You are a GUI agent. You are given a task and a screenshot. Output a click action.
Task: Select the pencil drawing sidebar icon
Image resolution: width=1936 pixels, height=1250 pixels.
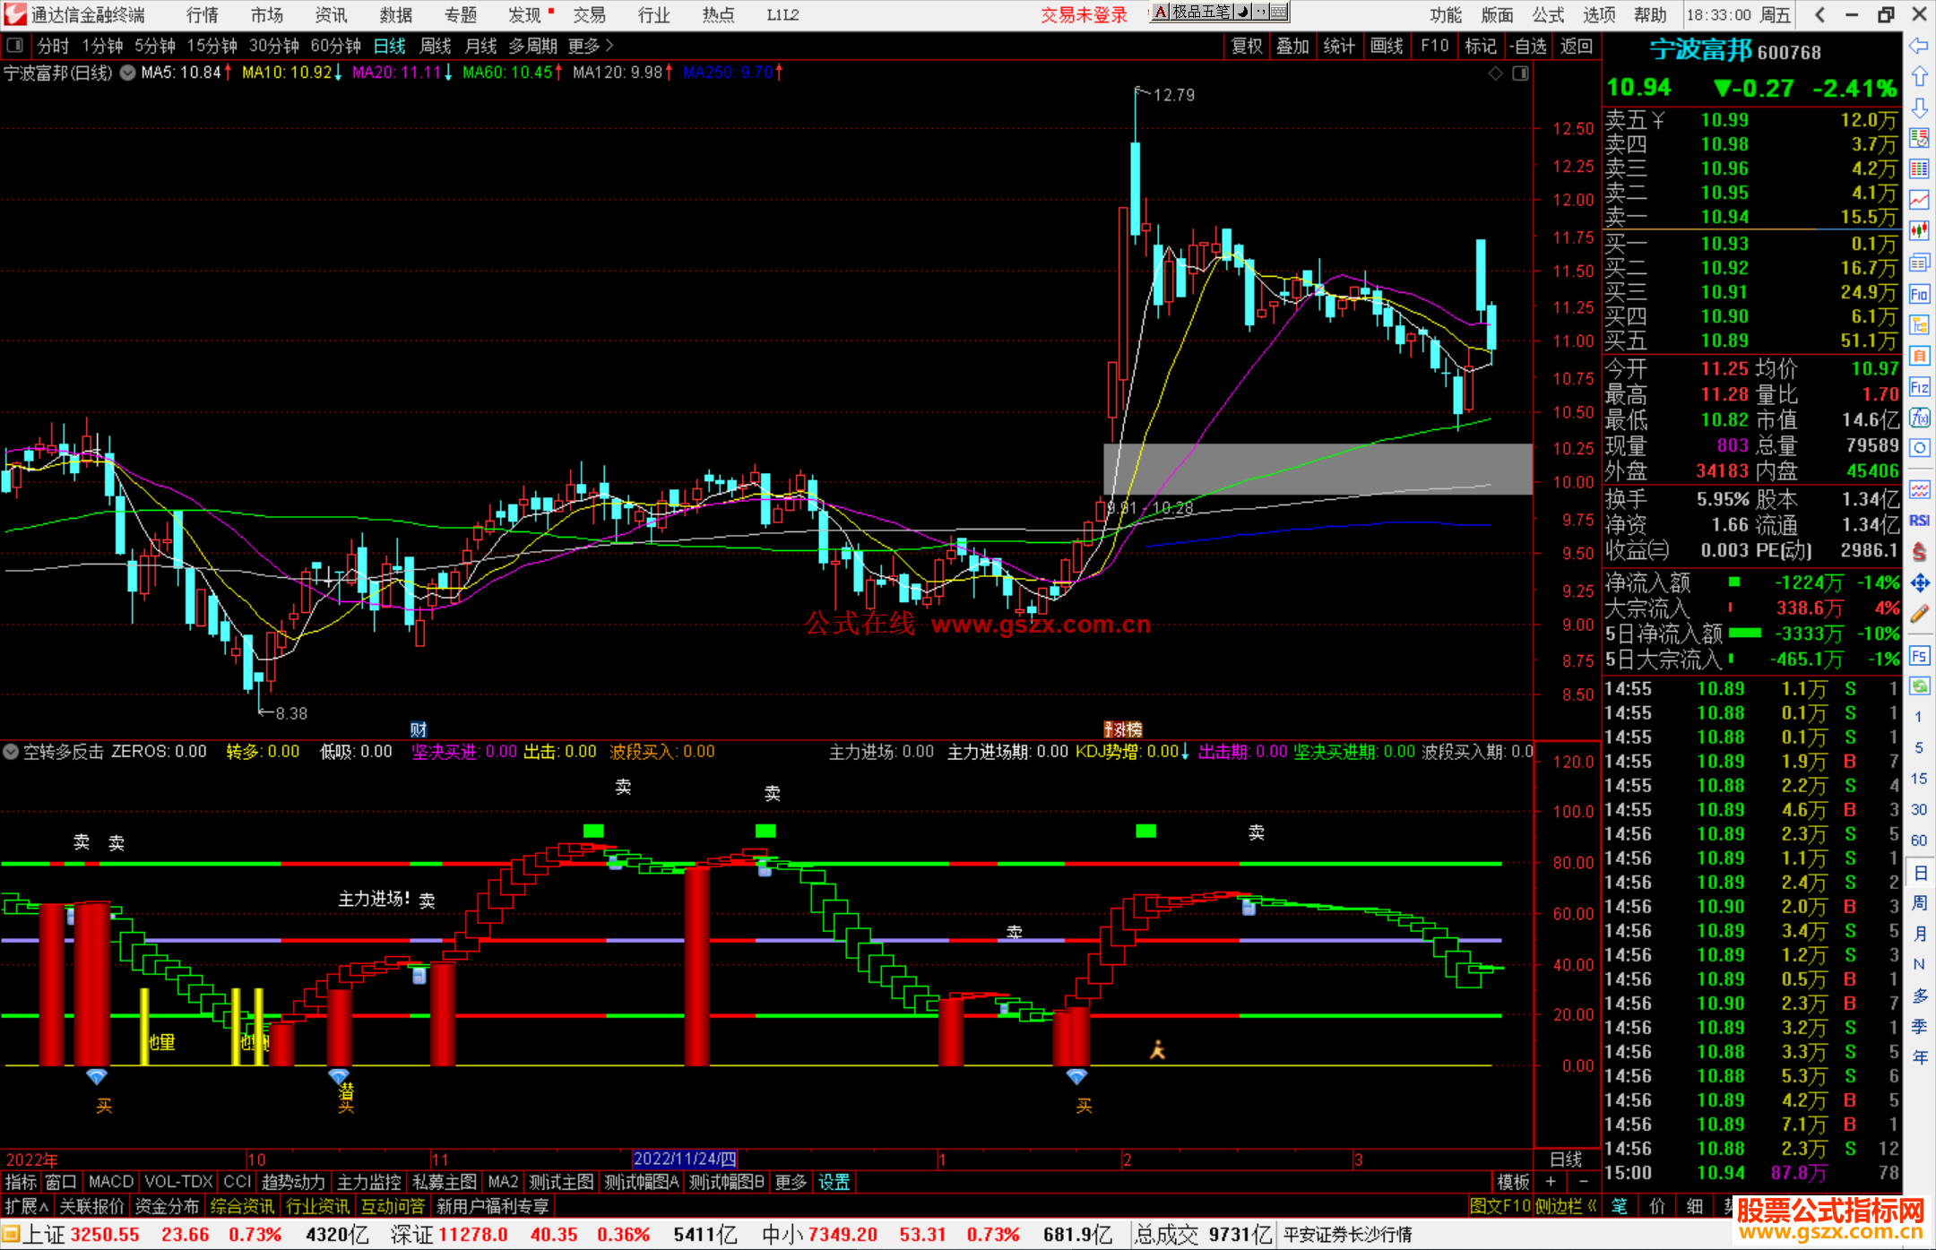coord(1919,615)
